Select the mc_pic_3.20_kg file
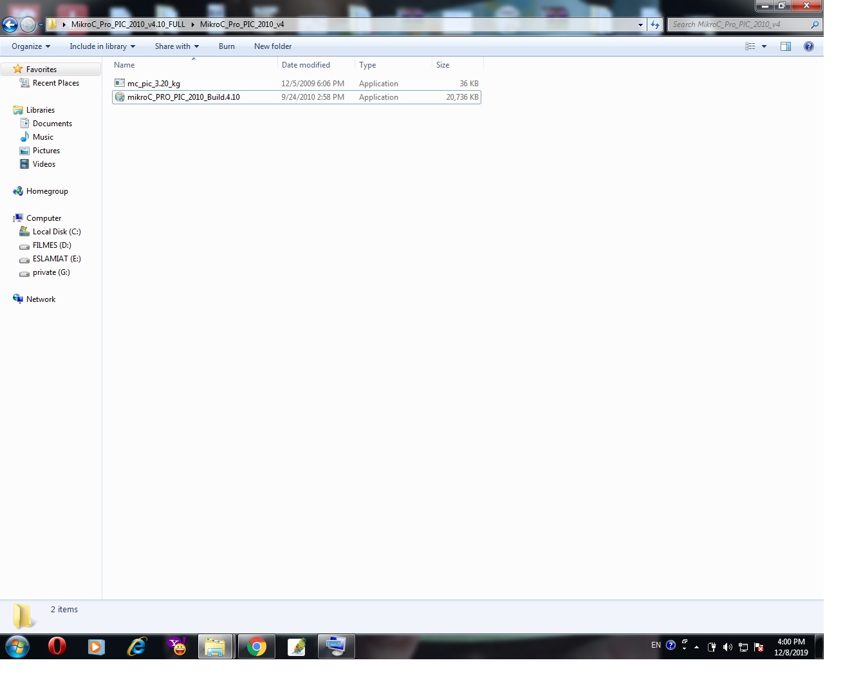This screenshot has height=685, width=843. pyautogui.click(x=296, y=84)
